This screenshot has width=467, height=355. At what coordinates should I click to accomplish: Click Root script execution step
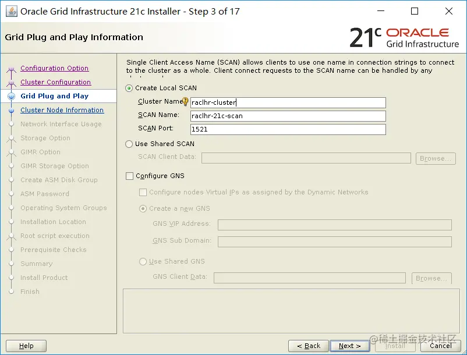[55, 236]
